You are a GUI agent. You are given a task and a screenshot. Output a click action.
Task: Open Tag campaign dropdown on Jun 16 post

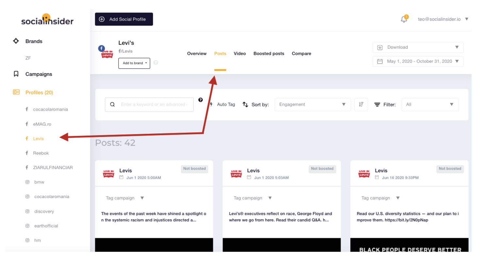[x=380, y=198]
